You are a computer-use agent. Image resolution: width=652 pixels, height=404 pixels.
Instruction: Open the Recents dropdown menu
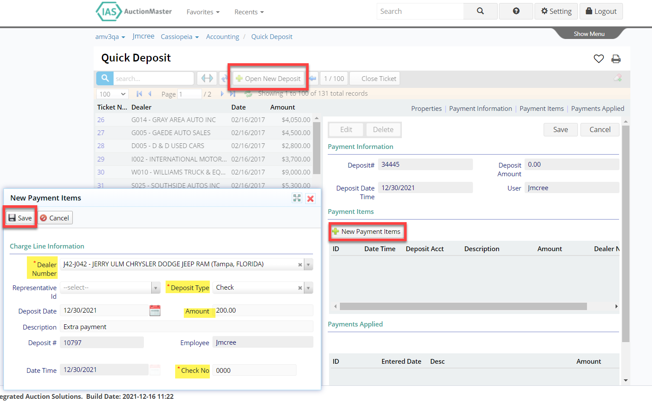click(249, 12)
